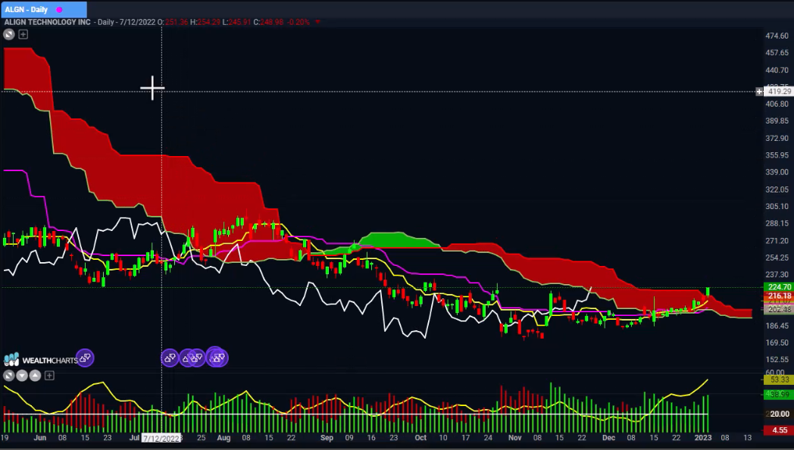
Task: Click the green 38.99 indicator value label
Action: 779,394
